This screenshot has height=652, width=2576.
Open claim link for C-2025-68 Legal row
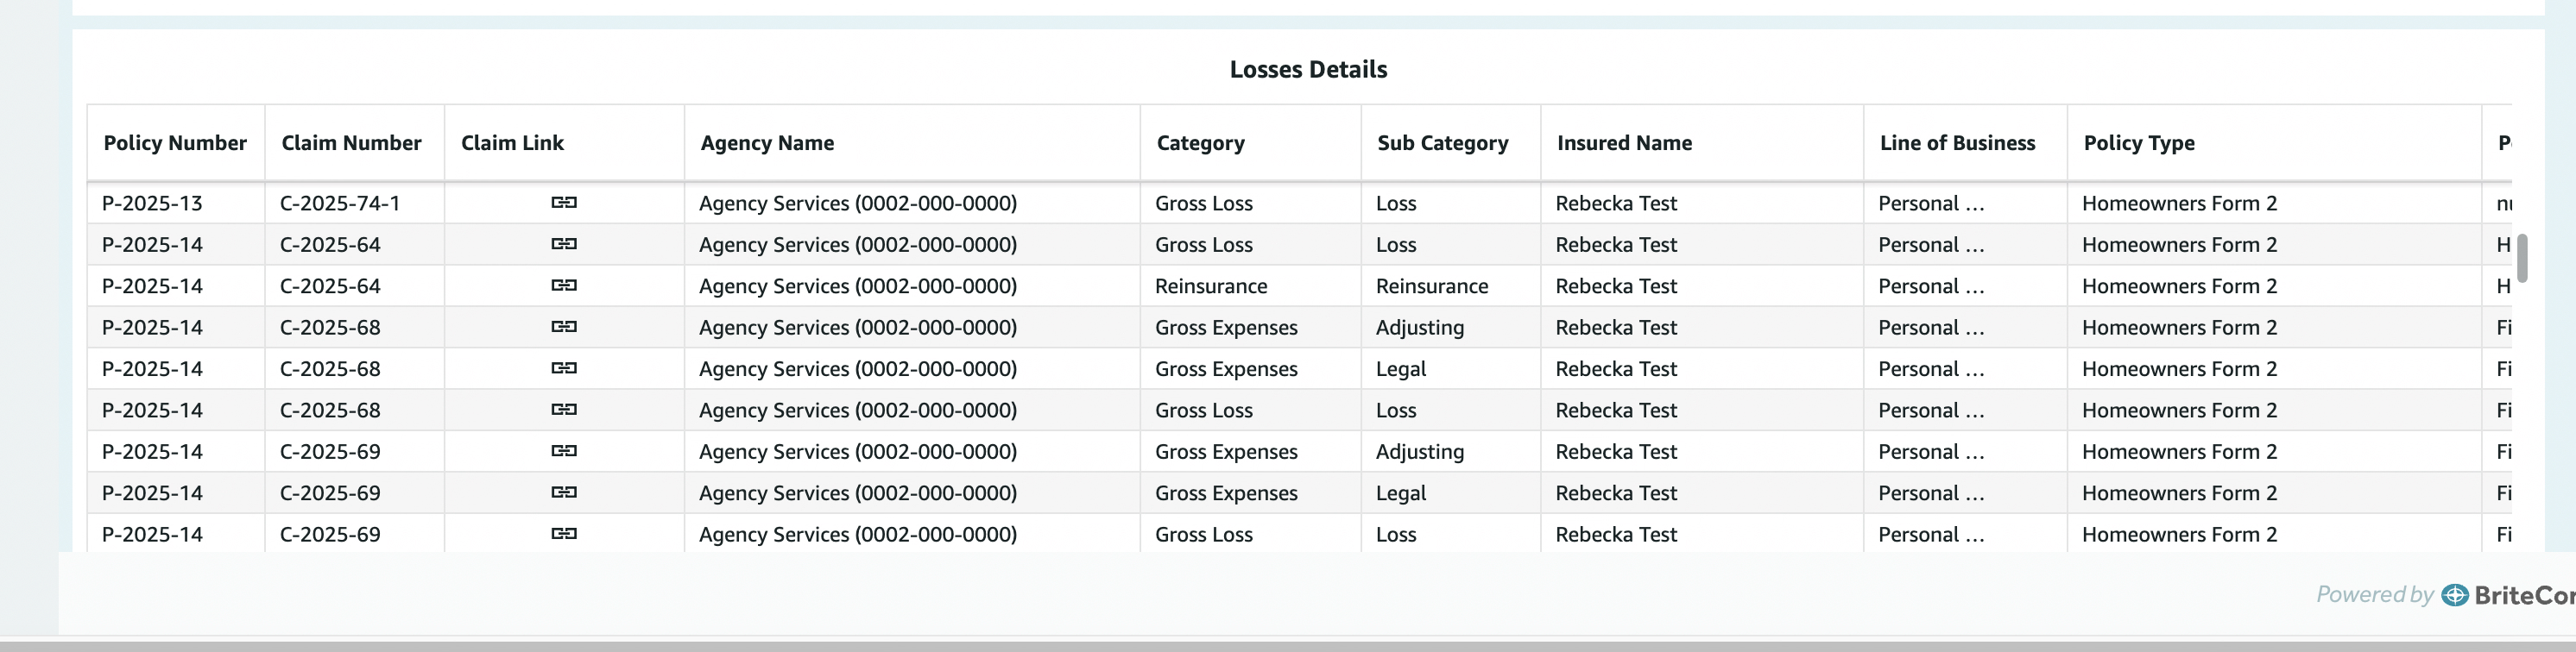(564, 368)
